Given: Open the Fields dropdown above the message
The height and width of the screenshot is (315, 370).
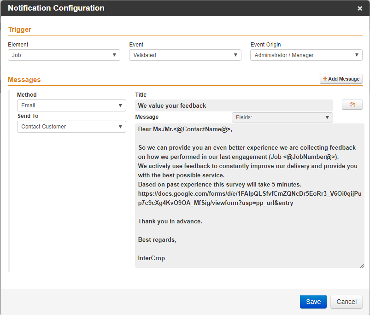Looking at the screenshot, I should click(x=282, y=117).
